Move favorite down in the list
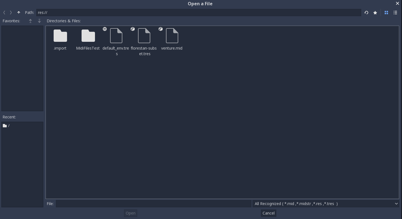 point(39,21)
